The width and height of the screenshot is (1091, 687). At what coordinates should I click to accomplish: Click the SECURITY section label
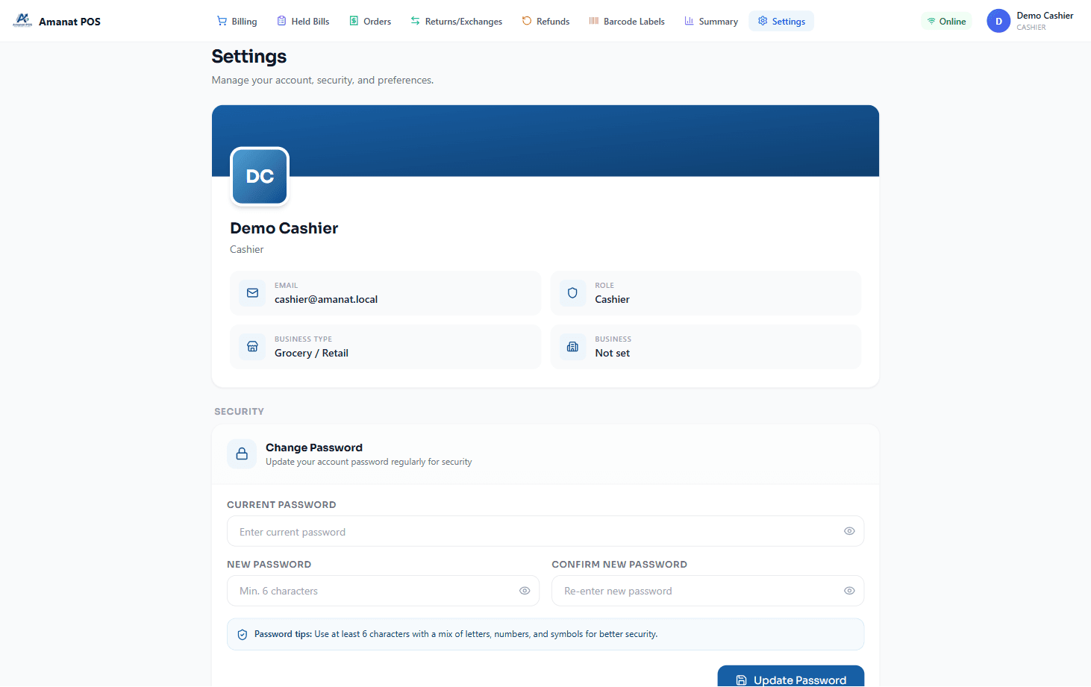[240, 411]
